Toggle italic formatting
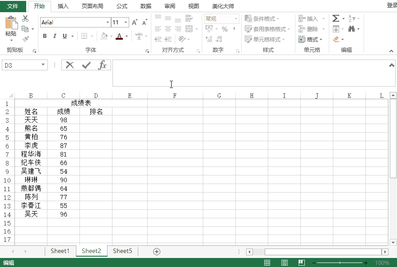 pyautogui.click(x=55, y=36)
